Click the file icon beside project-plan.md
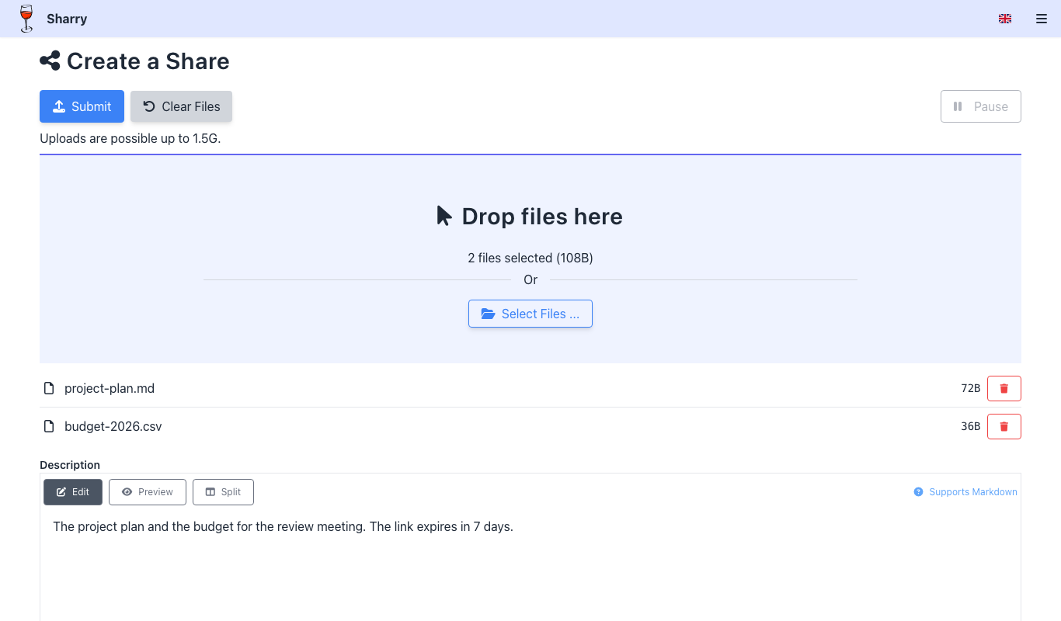This screenshot has height=621, width=1061. coord(49,388)
